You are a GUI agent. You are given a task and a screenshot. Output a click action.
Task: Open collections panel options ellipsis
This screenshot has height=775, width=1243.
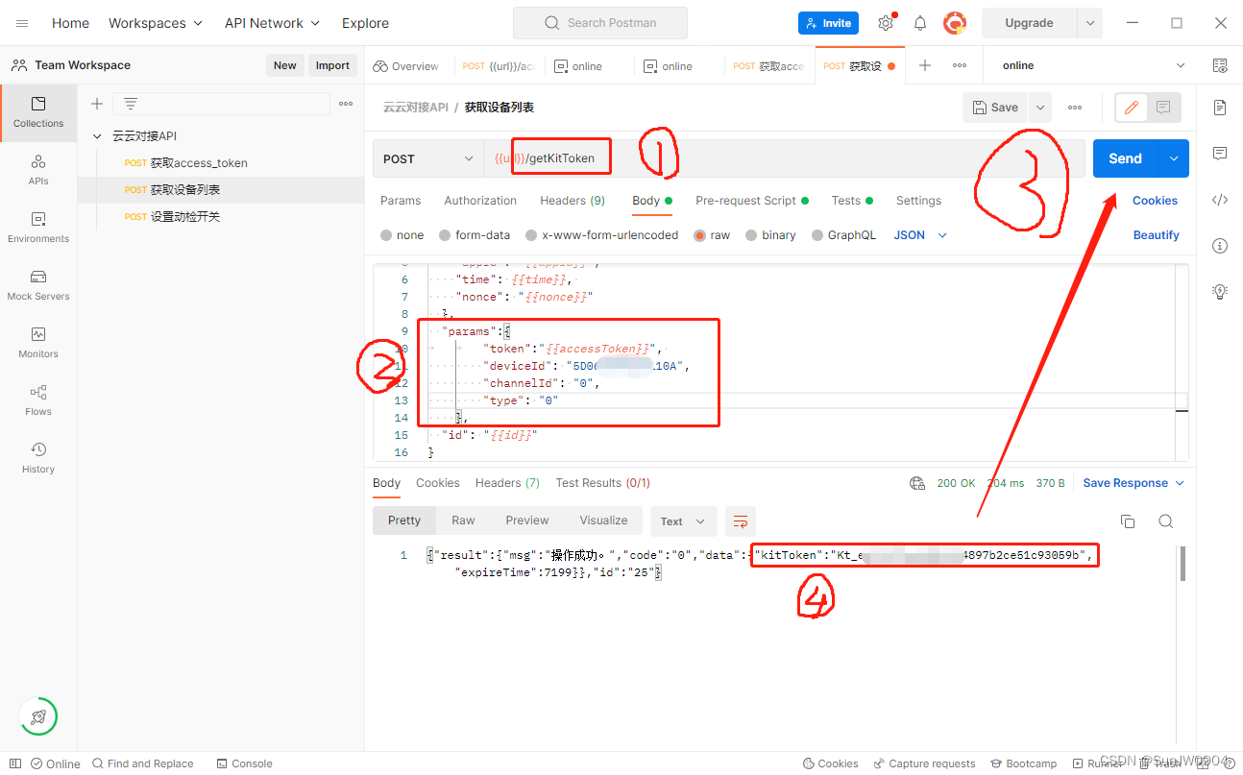346,104
